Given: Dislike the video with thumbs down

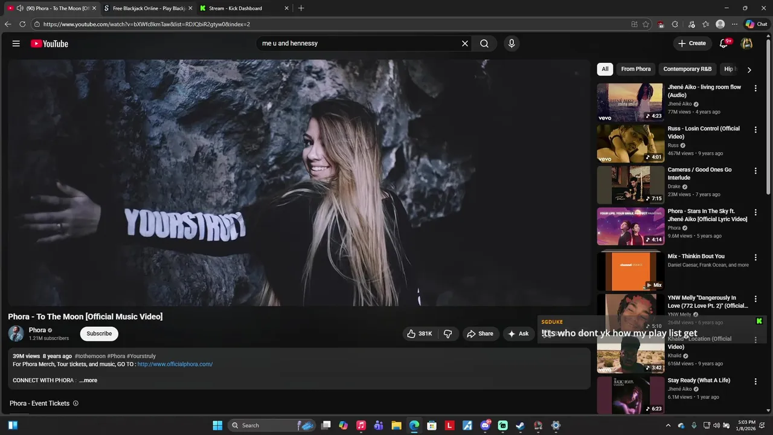Looking at the screenshot, I should coord(448,333).
